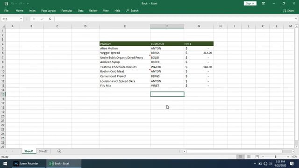This screenshot has width=299, height=168.
Task: Open the Windows Start menu
Action: (x=5, y=164)
